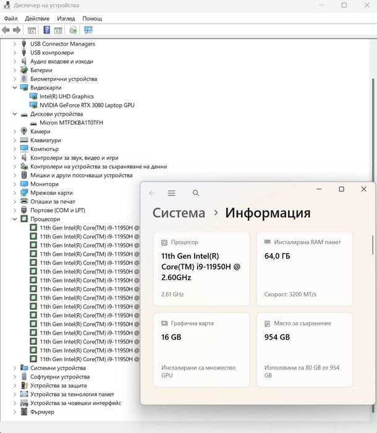Click the Мишки и други посочващи устройства icon

[x=24, y=175]
